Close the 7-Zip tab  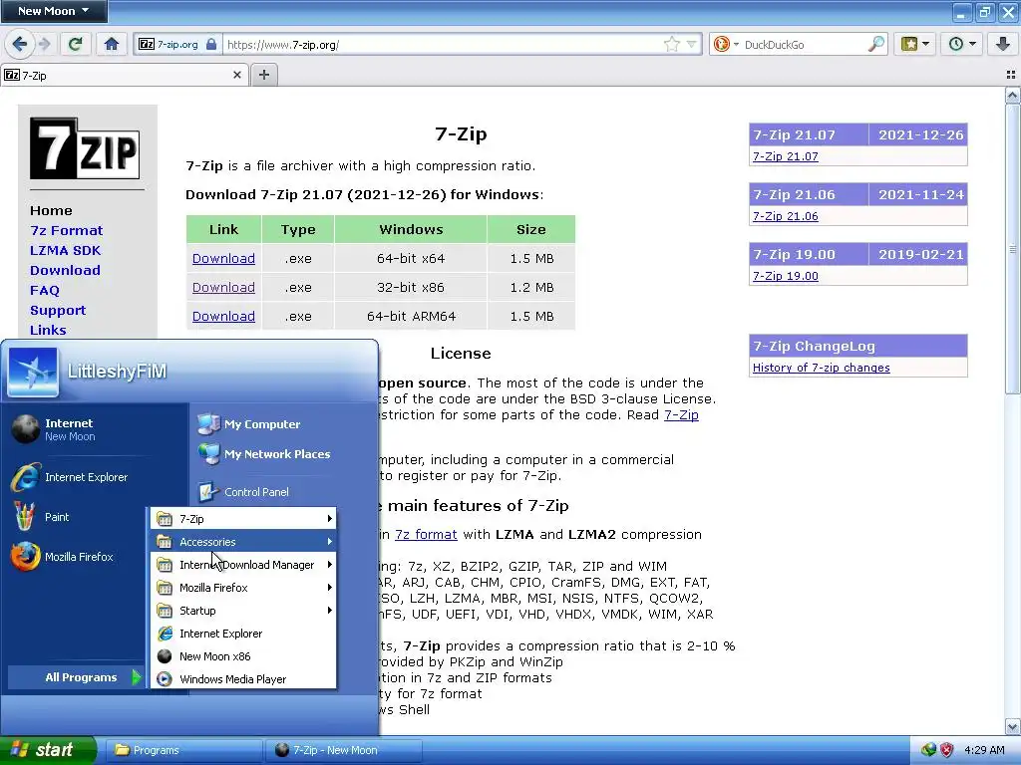point(237,75)
